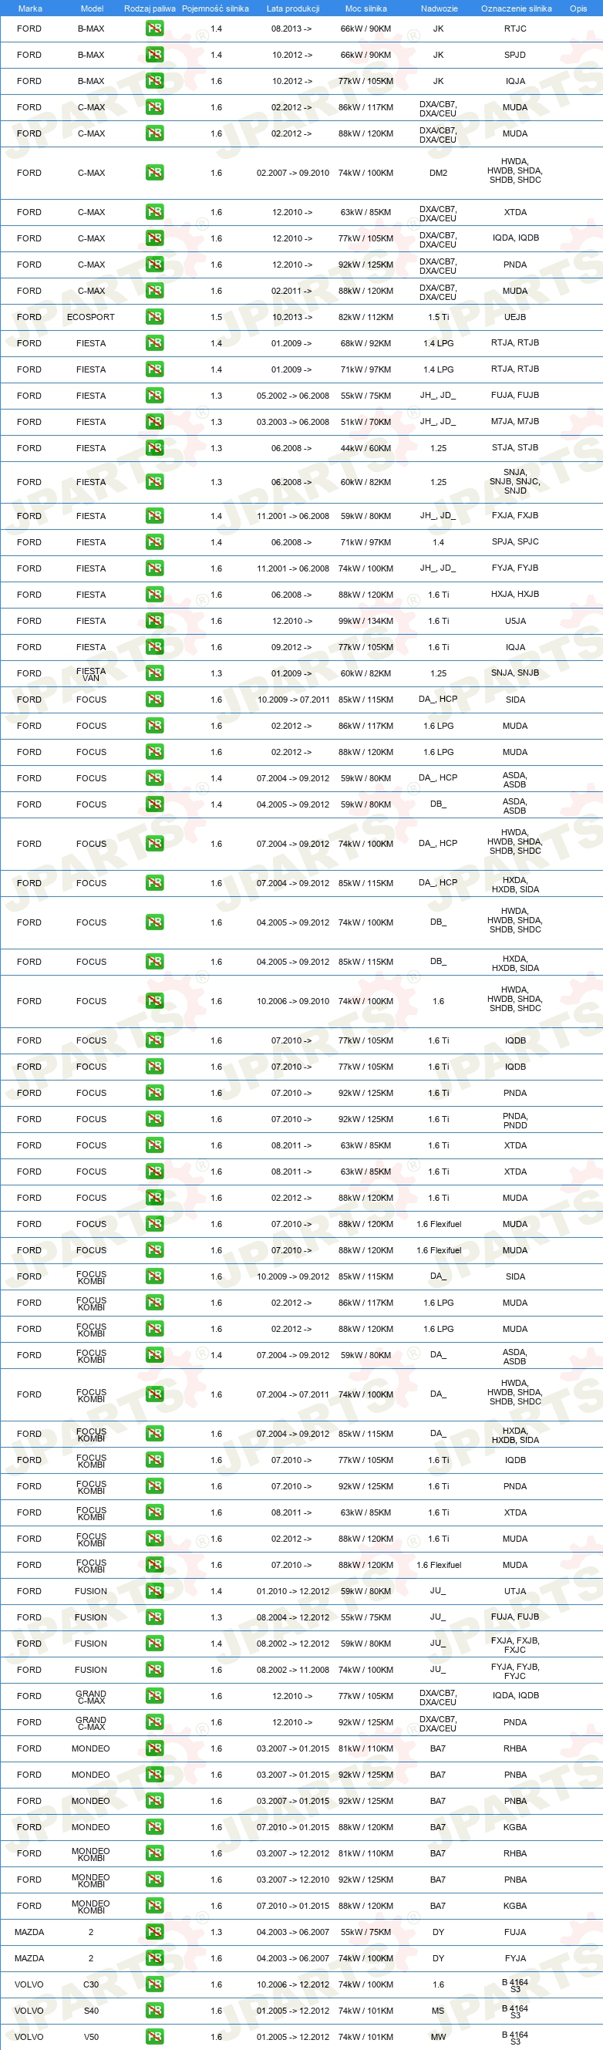Click fuel icon in VOLVO V50 row
Screen dimensions: 603x2050
click(154, 2037)
